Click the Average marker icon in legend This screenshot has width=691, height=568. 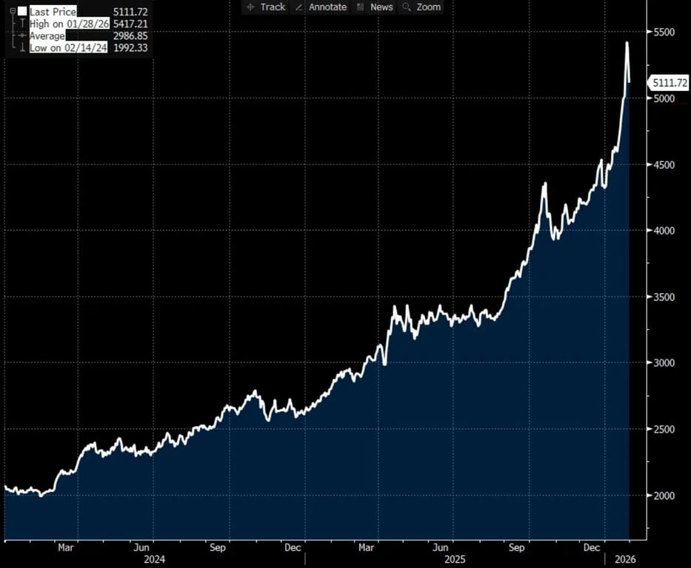(22, 36)
